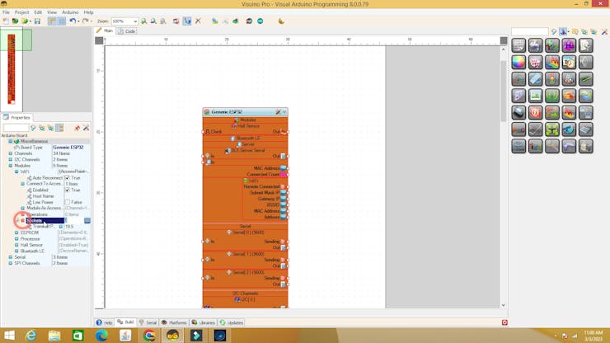Click the Save project toolbar icon

tap(37, 21)
